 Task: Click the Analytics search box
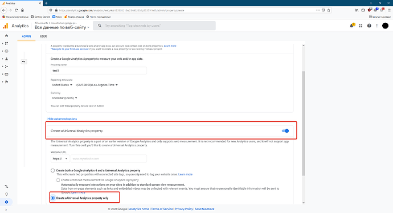(x=154, y=26)
